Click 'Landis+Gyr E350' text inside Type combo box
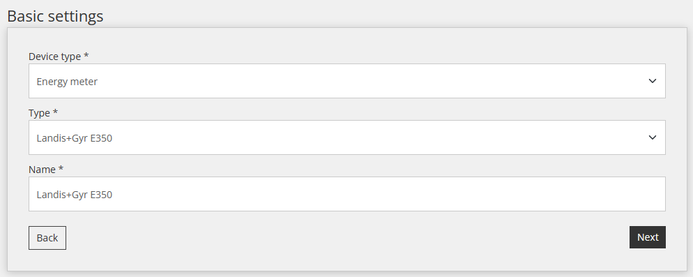Image resolution: width=693 pixels, height=277 pixels. 74,138
